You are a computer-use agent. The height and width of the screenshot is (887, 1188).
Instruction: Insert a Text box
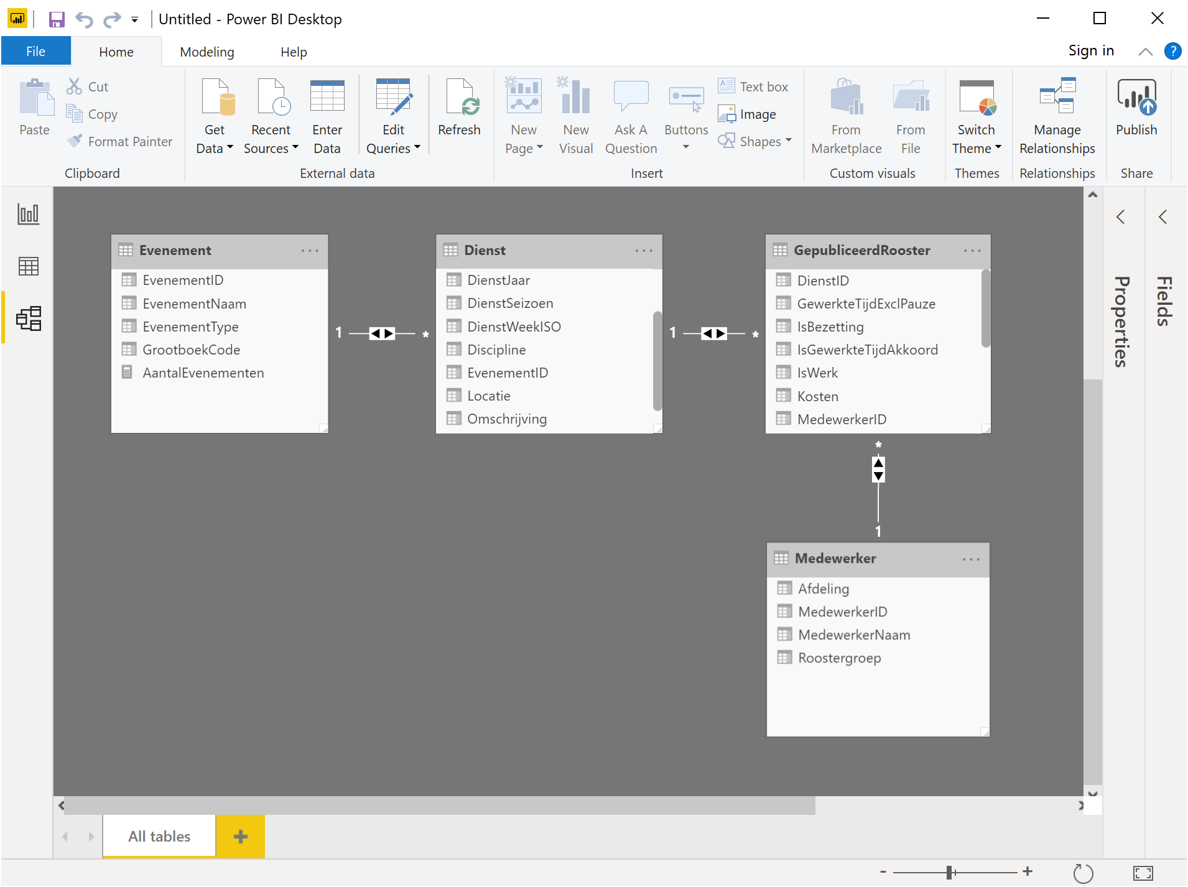coord(753,86)
